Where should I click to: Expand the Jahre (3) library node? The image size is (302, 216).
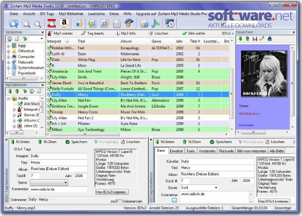click(14, 126)
